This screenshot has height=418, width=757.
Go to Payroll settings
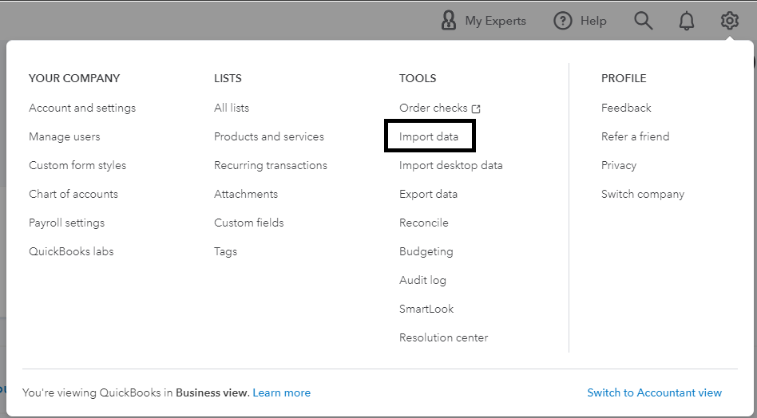tap(66, 223)
